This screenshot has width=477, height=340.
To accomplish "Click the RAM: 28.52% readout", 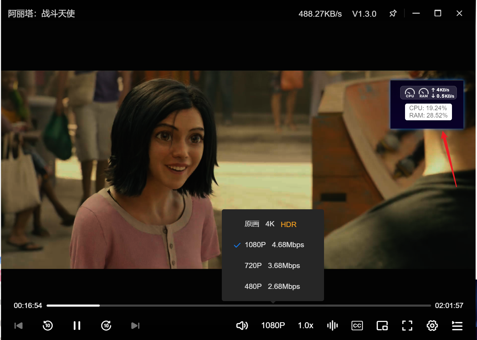I will pyautogui.click(x=428, y=115).
